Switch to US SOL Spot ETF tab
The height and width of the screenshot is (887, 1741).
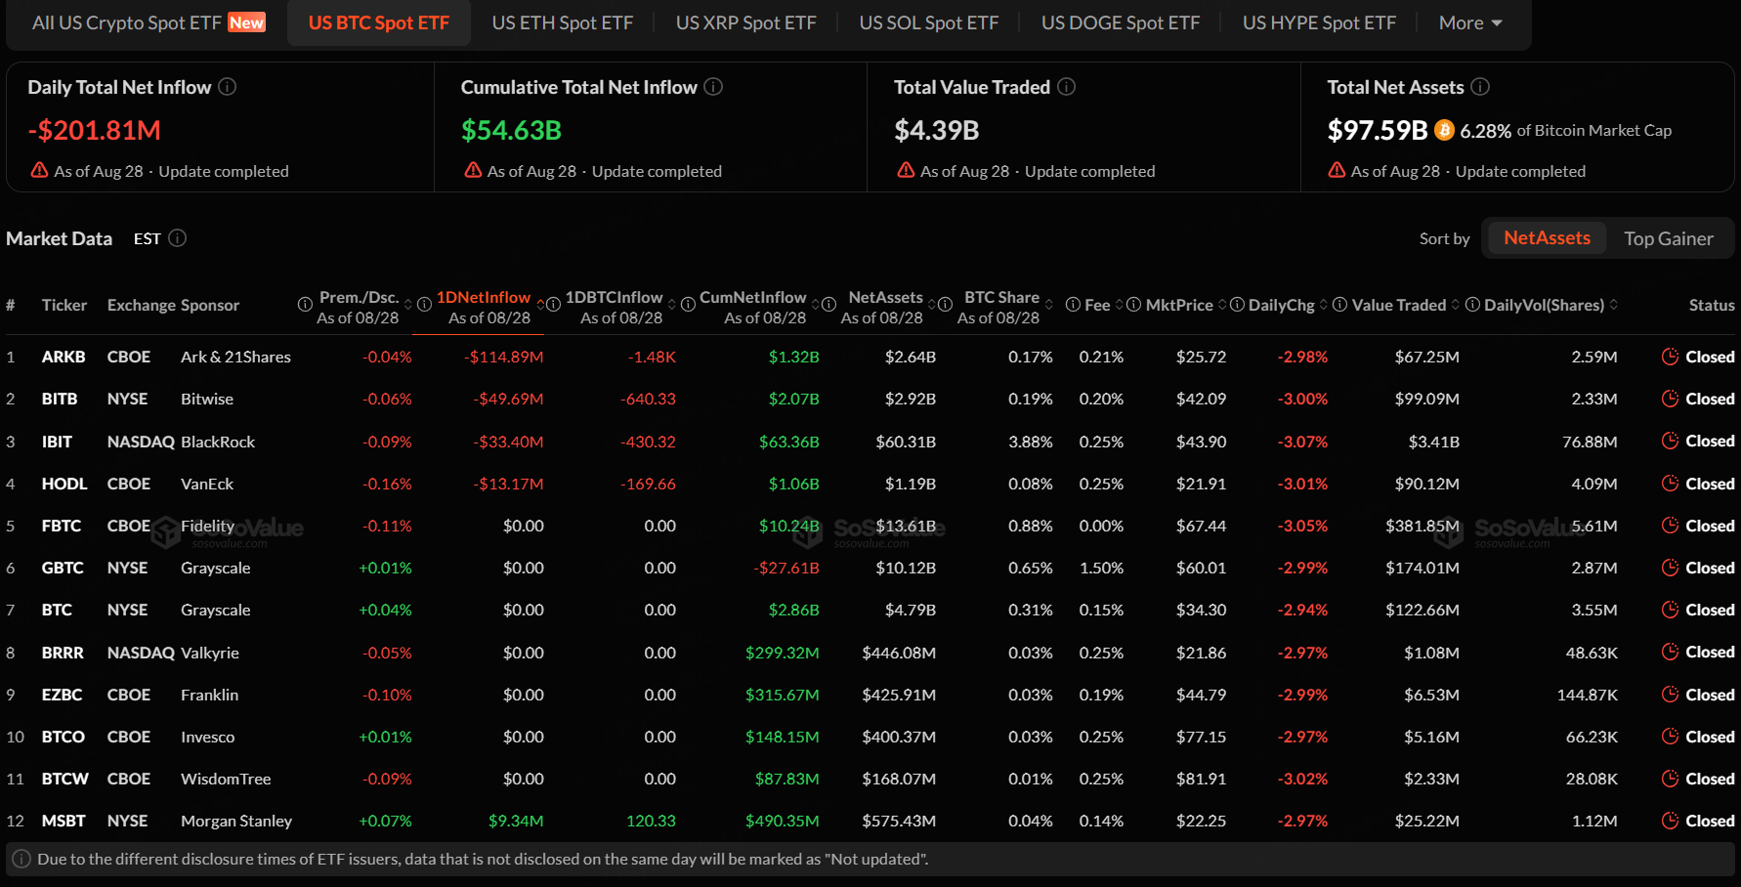click(929, 22)
